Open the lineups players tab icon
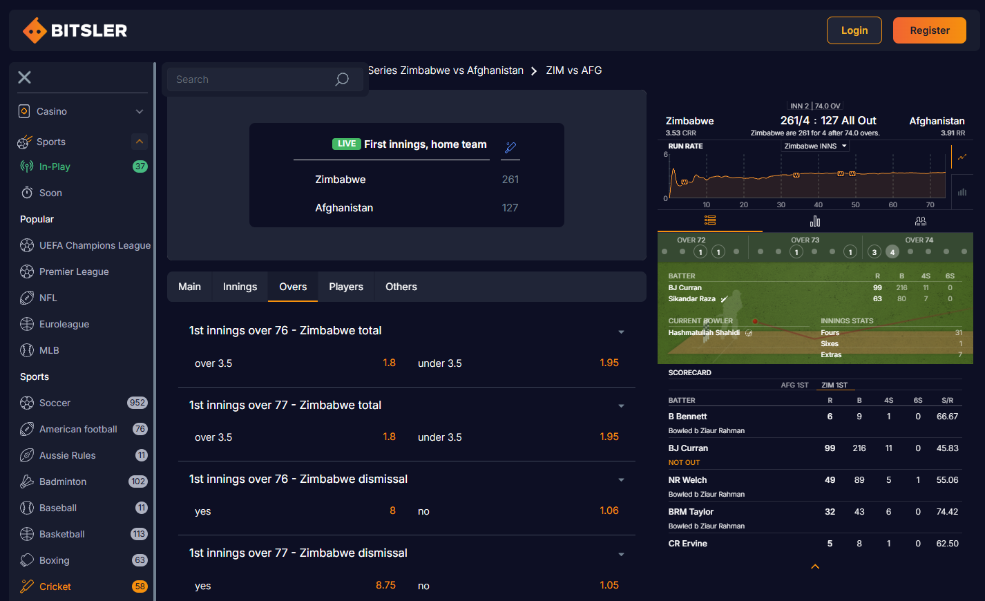 pyautogui.click(x=920, y=221)
